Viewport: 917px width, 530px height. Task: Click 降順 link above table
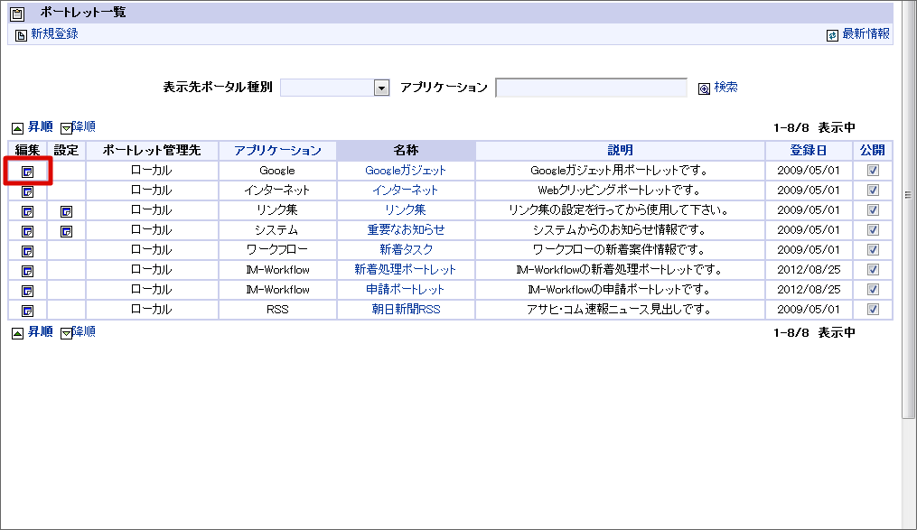coord(84,126)
